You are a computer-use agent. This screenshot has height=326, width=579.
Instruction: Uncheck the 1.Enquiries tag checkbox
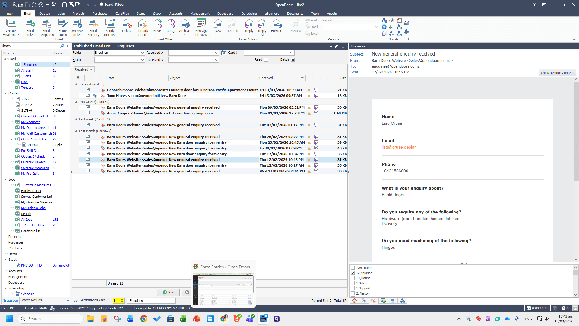click(x=353, y=273)
